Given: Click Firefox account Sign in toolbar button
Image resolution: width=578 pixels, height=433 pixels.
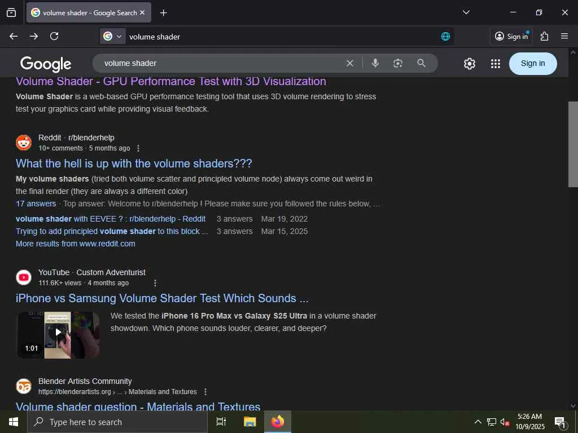Looking at the screenshot, I should pos(511,36).
